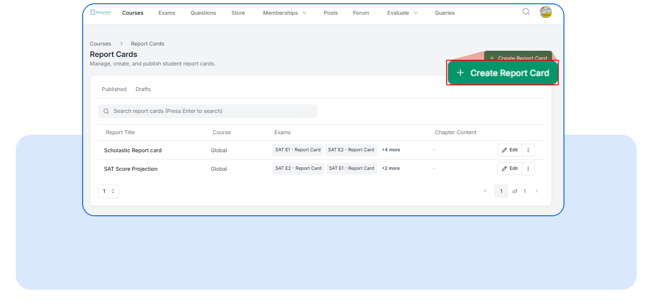Viewport: 649px width, 304px height.
Task: Focus the Search report cards field
Action: pyautogui.click(x=208, y=111)
